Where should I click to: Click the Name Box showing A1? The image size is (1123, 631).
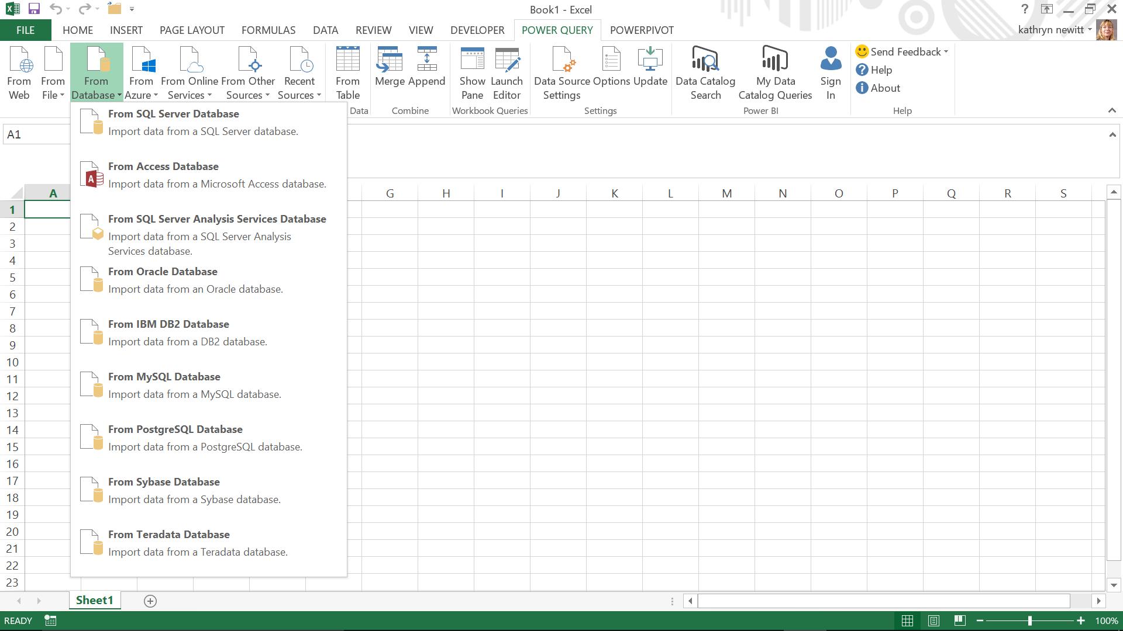tap(36, 135)
